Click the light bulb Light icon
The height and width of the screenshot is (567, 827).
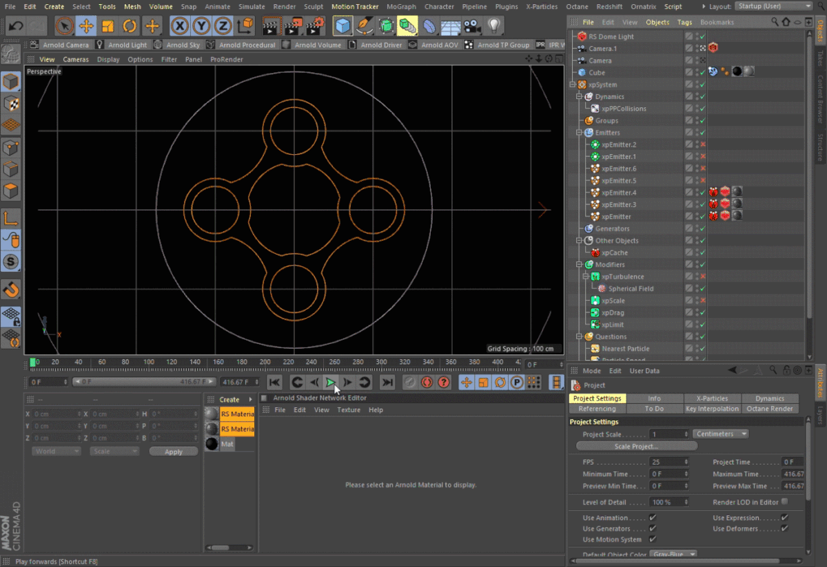point(493,27)
